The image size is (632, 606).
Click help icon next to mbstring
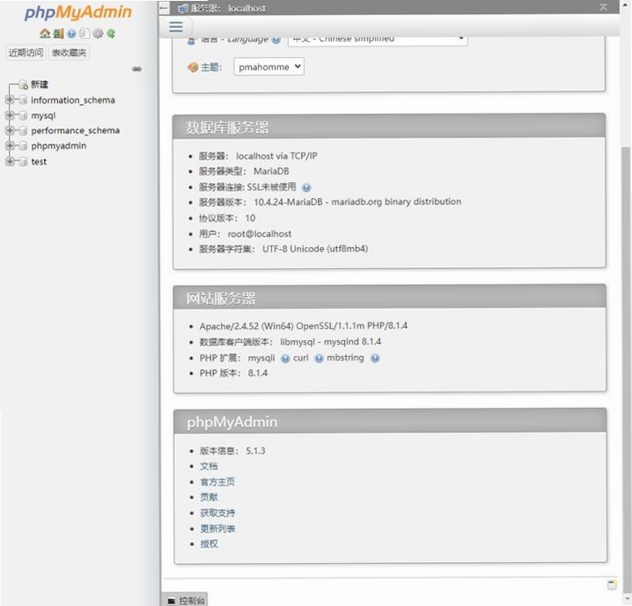[375, 358]
